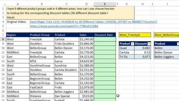179x101 pixels.
Task: Select column D header
Action: tap(86, 4)
